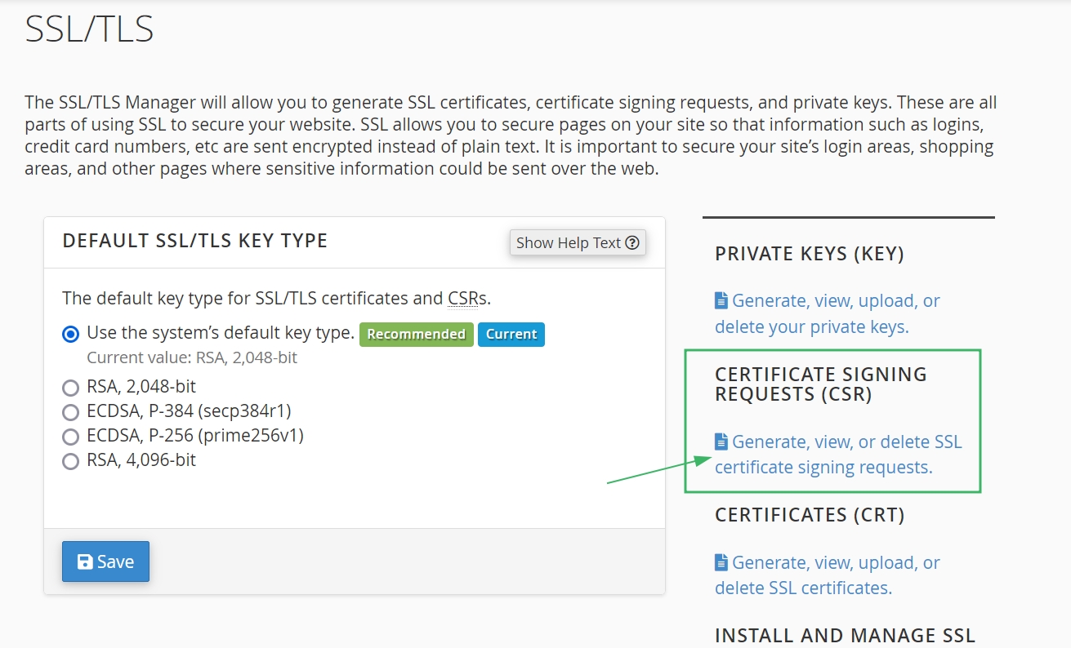Screen dimensions: 1071x648
Task: Click the document icon beside private keys link
Action: click(721, 301)
